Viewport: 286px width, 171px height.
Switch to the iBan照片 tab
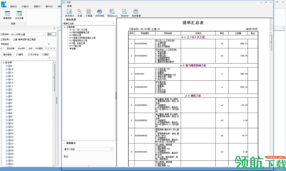(21, 48)
